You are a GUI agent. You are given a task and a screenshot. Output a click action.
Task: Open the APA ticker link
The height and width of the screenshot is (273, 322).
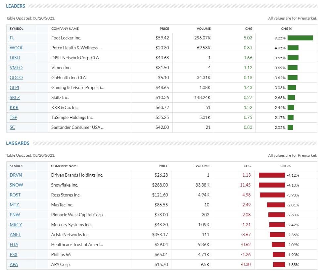[x=14, y=265]
